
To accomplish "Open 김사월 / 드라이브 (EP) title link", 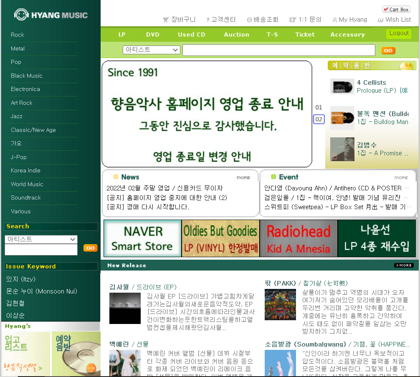I will click(143, 287).
